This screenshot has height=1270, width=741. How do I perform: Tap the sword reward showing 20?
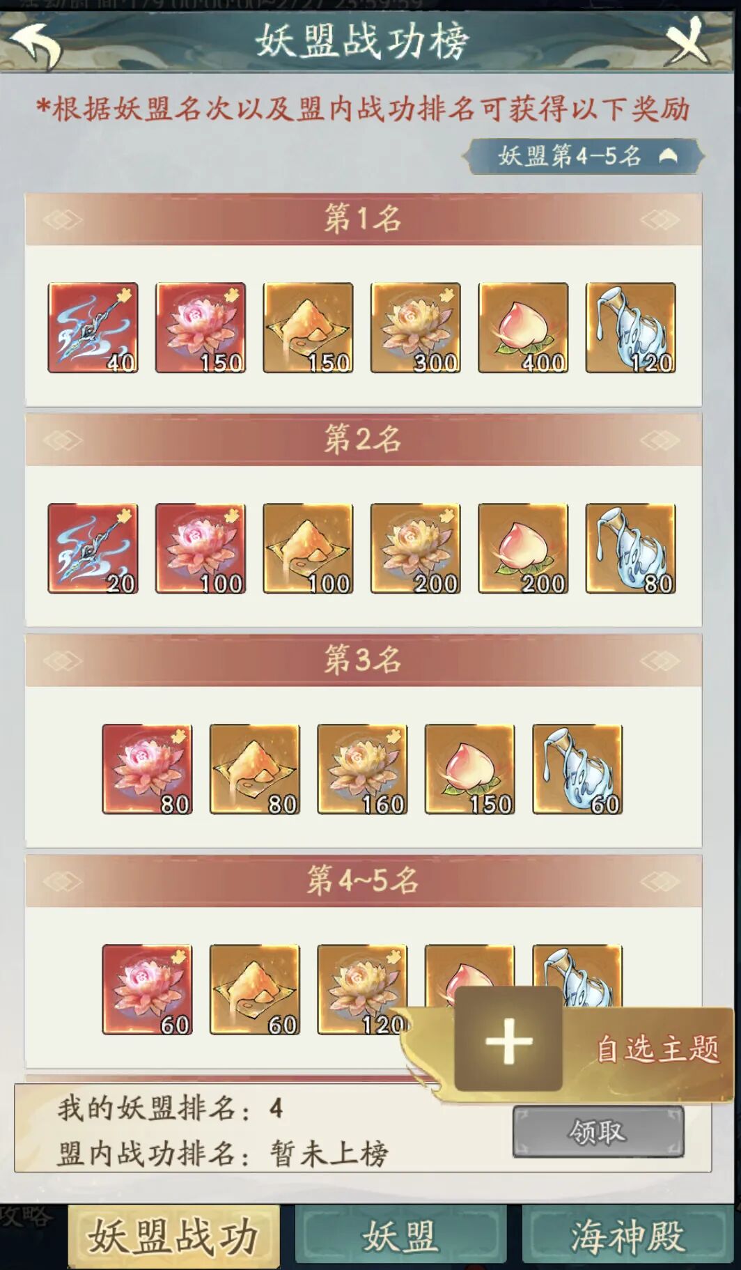click(93, 548)
